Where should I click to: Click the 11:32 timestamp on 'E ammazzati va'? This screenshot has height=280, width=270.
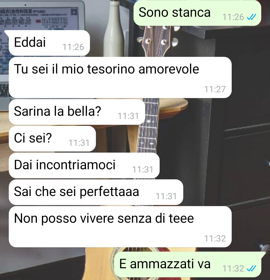(233, 268)
